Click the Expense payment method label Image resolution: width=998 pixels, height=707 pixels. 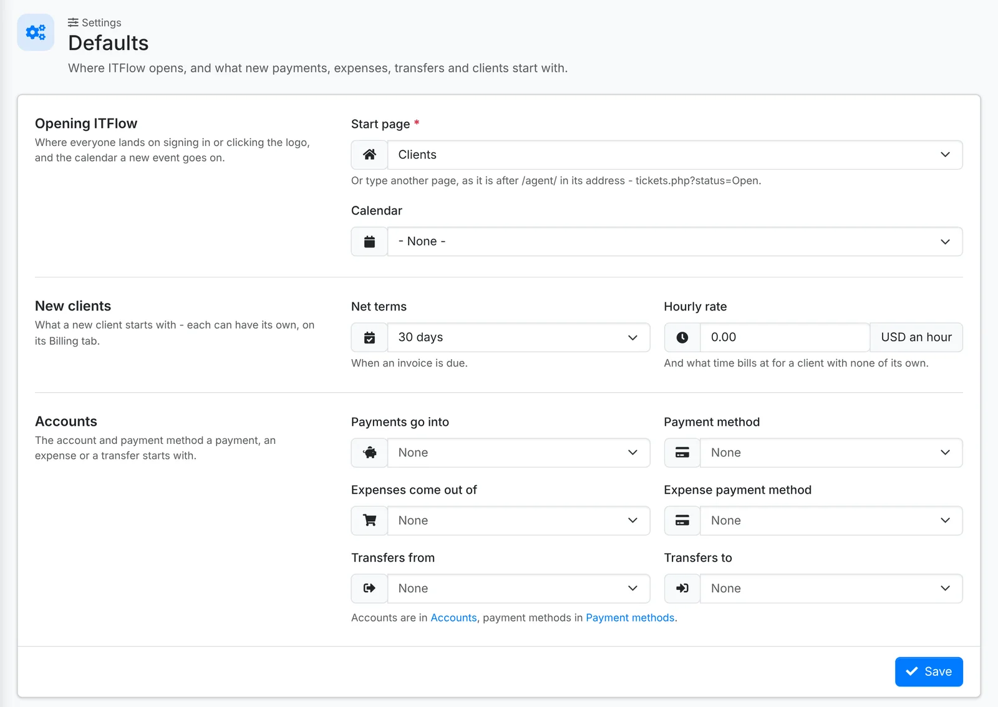[x=738, y=490]
